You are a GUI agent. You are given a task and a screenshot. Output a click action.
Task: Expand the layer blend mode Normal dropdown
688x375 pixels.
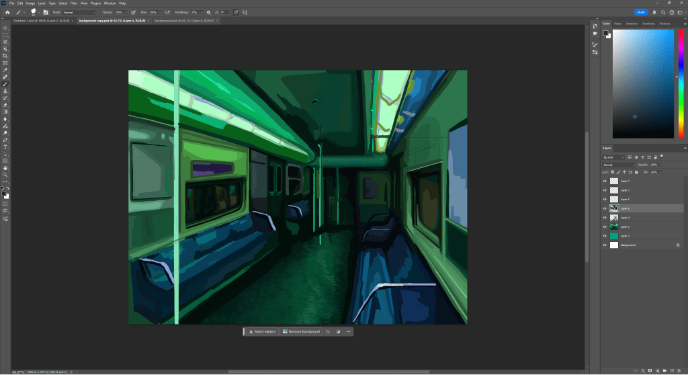619,165
